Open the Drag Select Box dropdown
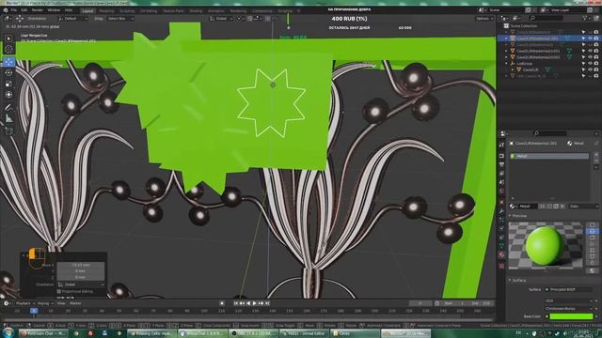Screen dimensions: 602x338 click(119, 19)
